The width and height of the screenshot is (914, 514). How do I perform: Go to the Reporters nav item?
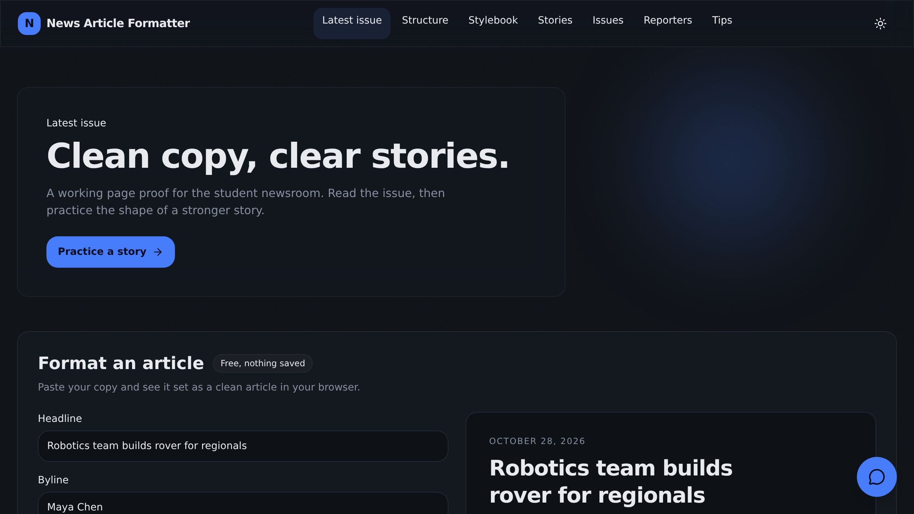point(668,20)
